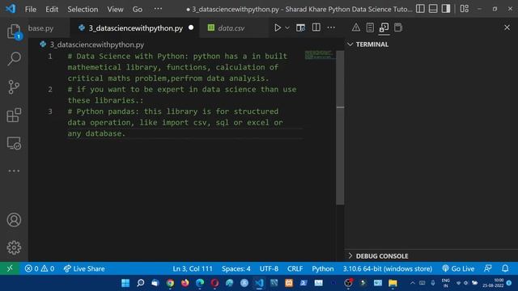Click line number 2 in gutter

[50, 90]
